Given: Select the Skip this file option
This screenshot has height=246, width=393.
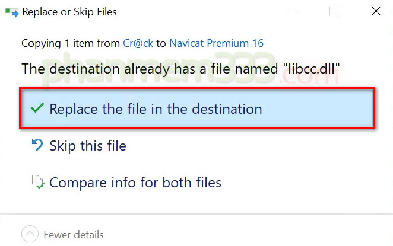Looking at the screenshot, I should coord(88,145).
